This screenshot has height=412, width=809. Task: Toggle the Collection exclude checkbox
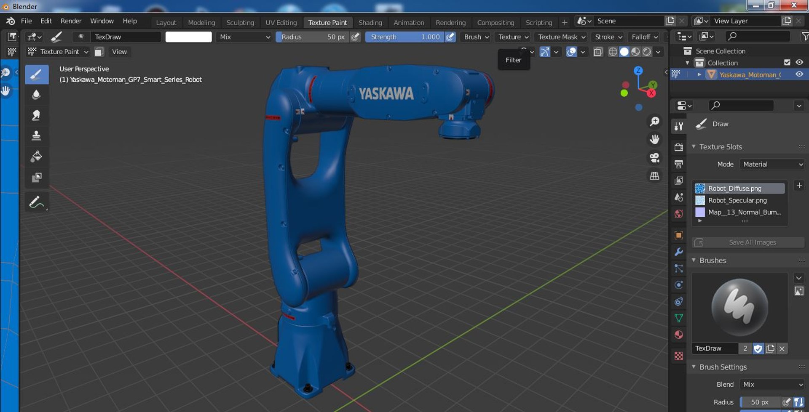[x=787, y=62]
